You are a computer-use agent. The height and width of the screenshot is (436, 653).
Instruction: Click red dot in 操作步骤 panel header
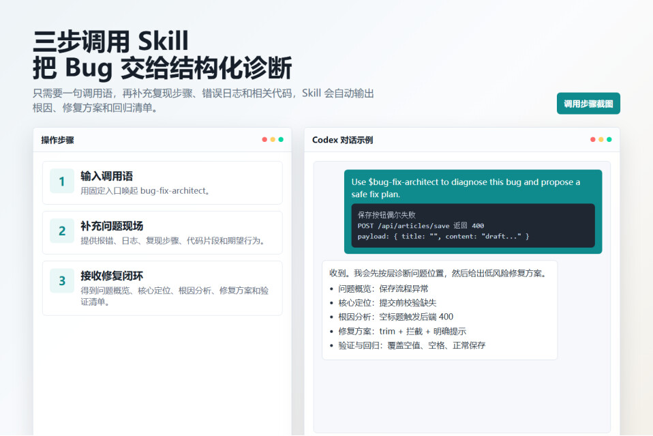(264, 139)
